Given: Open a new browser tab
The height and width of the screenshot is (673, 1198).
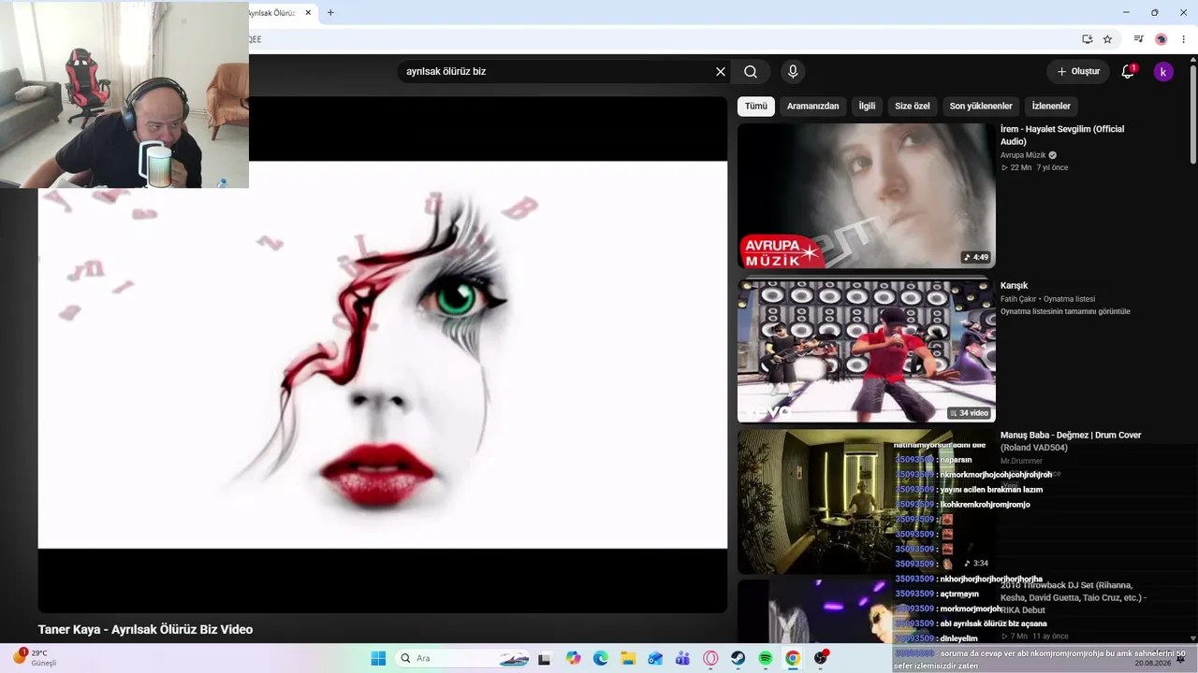Looking at the screenshot, I should [x=330, y=13].
